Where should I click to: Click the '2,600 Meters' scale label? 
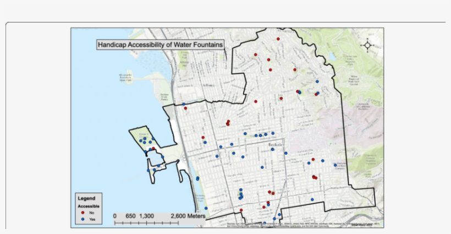click(188, 216)
